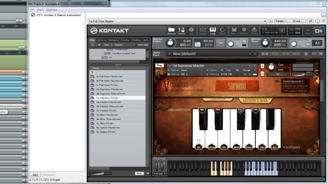This screenshot has height=184, width=328.
Task: Open the Output mixer section
Action: [203, 31]
